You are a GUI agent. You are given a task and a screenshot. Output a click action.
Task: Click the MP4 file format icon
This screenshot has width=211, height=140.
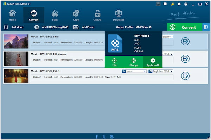[115, 43]
